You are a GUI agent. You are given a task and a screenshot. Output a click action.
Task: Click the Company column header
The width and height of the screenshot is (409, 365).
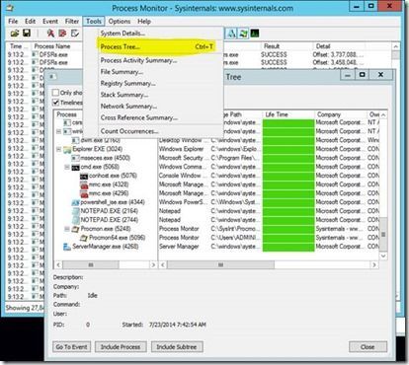341,114
